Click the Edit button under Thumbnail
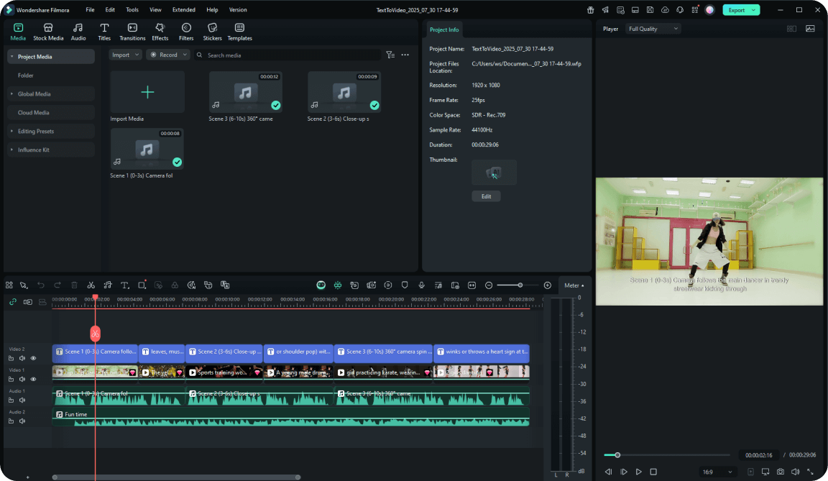 [x=487, y=196]
